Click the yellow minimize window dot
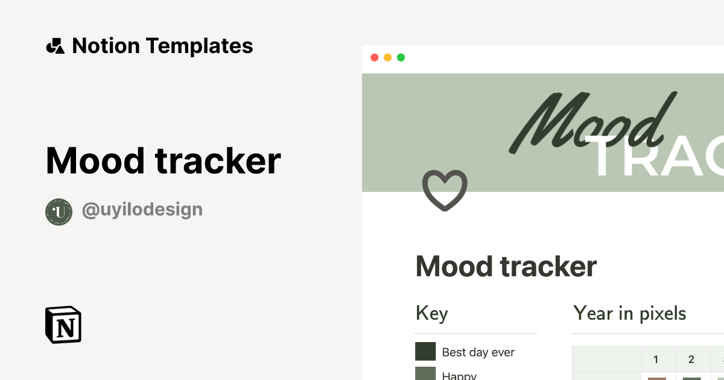This screenshot has width=724, height=380. (387, 57)
